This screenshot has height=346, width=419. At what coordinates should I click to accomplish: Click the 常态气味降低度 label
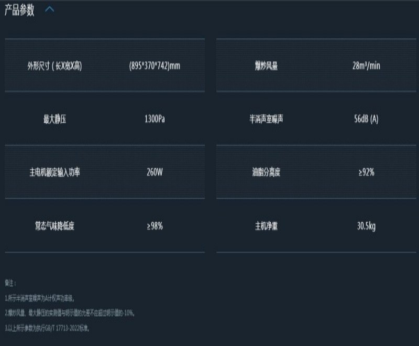[x=55, y=226]
